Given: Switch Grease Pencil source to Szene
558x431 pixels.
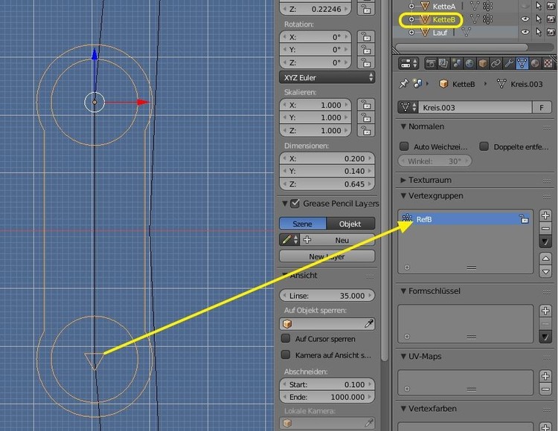Looking at the screenshot, I should pyautogui.click(x=303, y=224).
